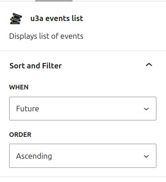This screenshot has width=166, height=182.
Task: Click the Sort and Filter title text
Action: 36,66
